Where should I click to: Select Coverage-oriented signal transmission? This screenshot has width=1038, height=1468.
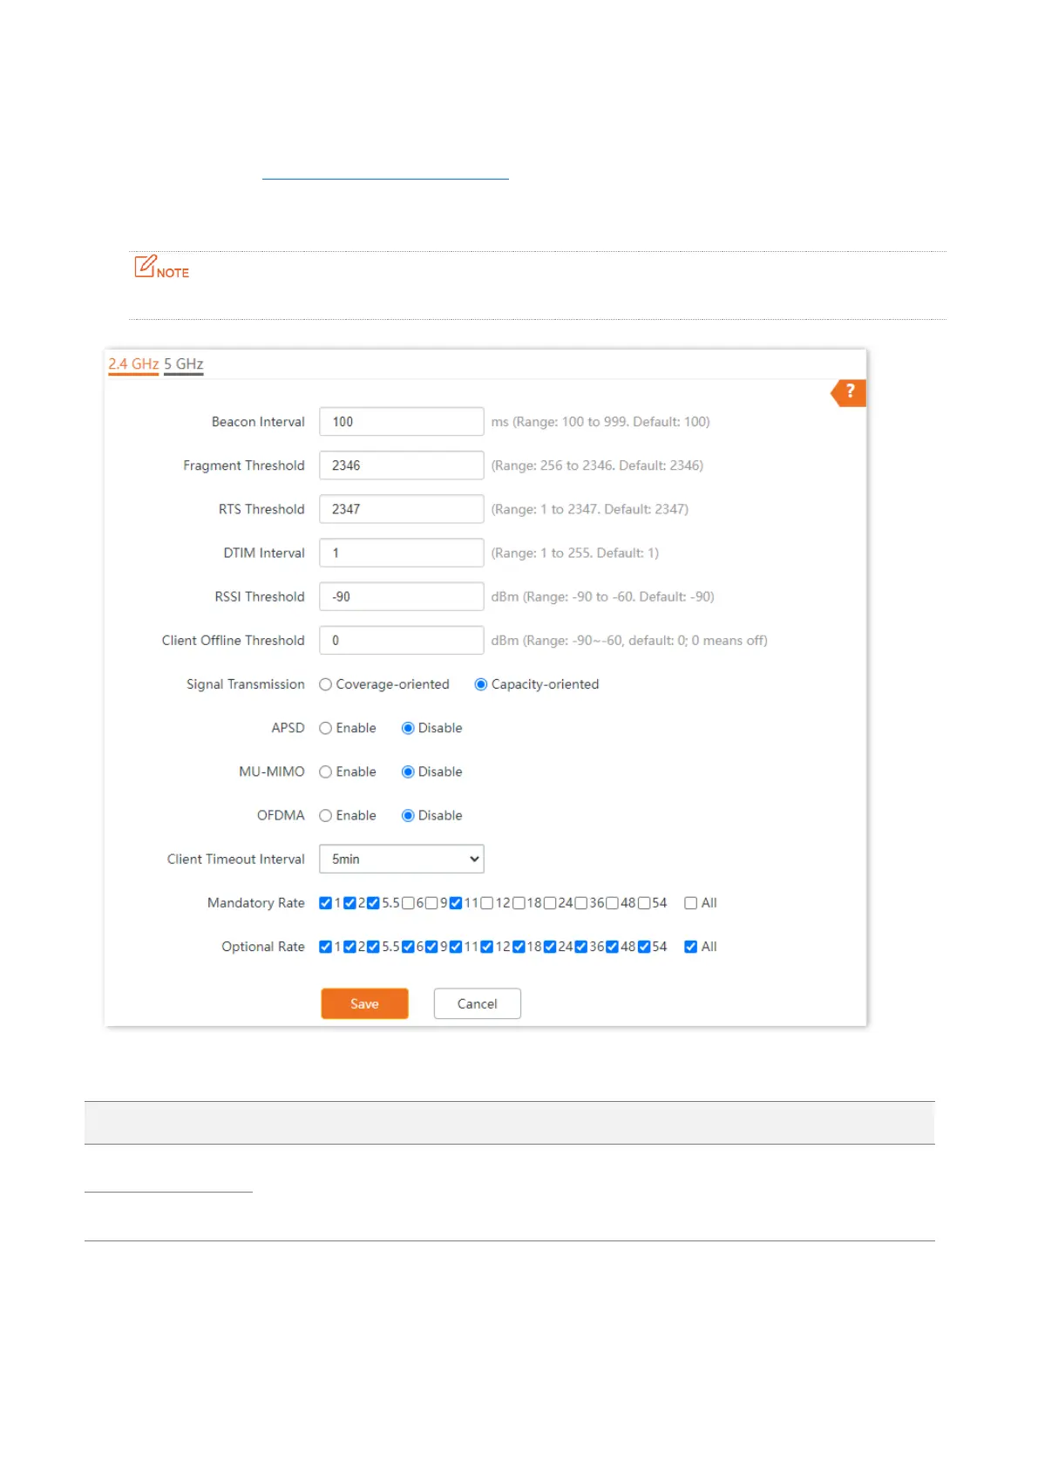click(326, 685)
